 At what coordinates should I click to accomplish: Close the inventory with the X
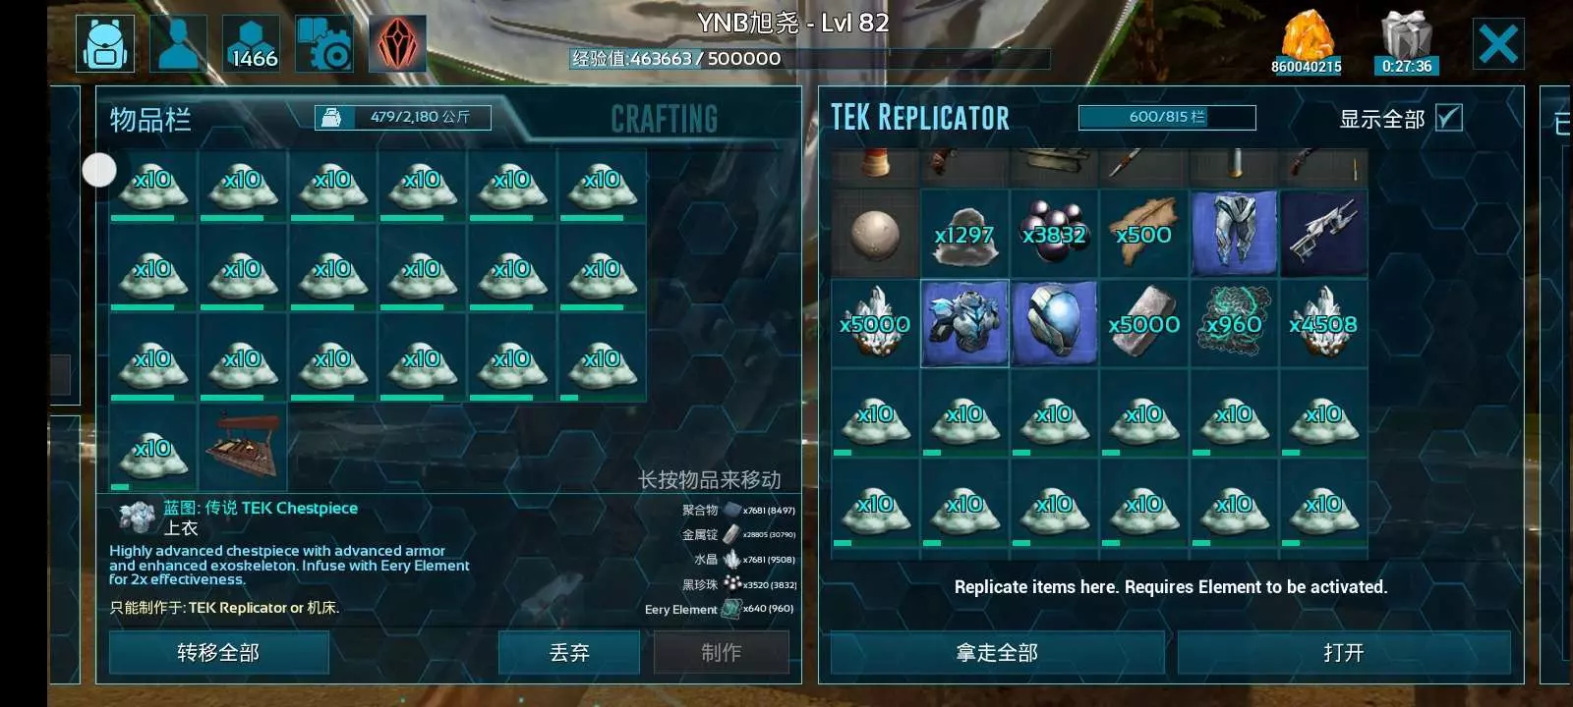[x=1498, y=44]
